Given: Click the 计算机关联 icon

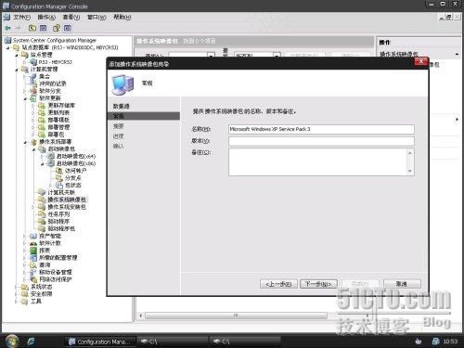Looking at the screenshot, I should (x=42, y=192).
